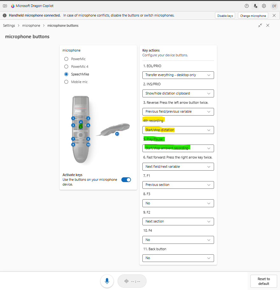Click the SpeechMike side view image
This screenshot has height=290, width=280.
click(x=113, y=130)
